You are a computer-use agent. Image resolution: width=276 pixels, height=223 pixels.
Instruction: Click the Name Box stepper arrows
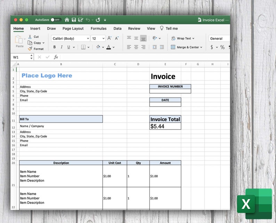[31, 57]
